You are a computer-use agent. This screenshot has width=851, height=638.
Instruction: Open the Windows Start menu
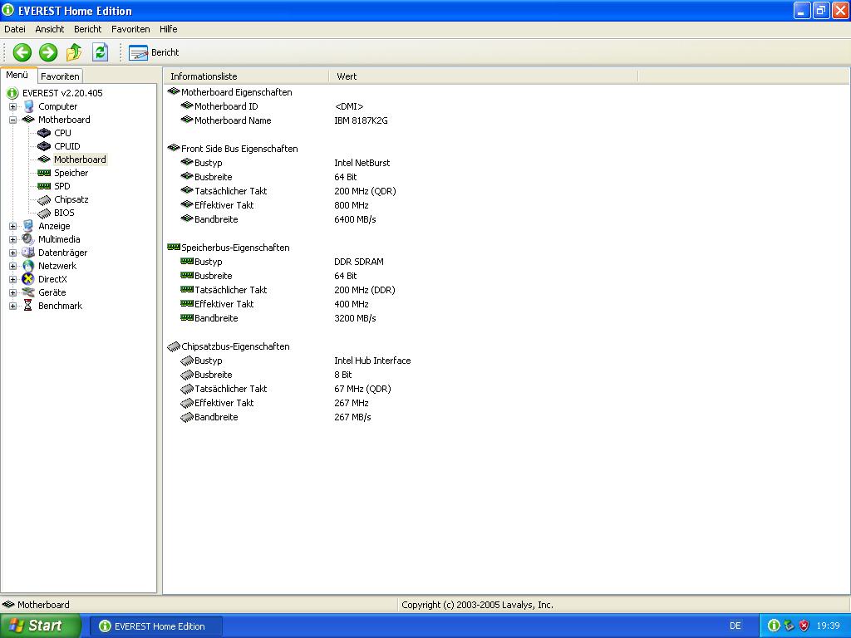click(39, 626)
